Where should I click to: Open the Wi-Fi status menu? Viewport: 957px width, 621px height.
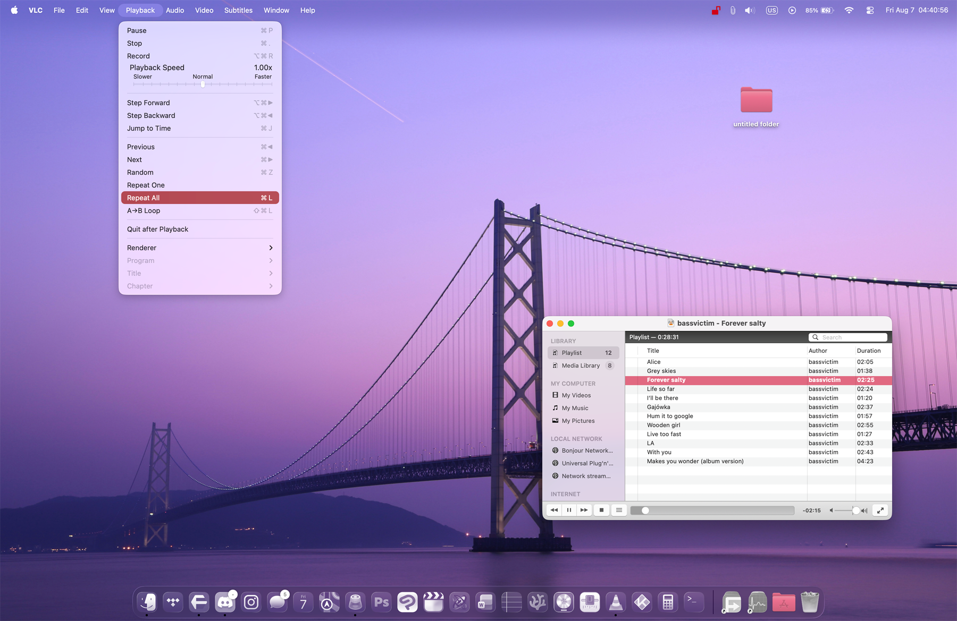click(x=849, y=10)
